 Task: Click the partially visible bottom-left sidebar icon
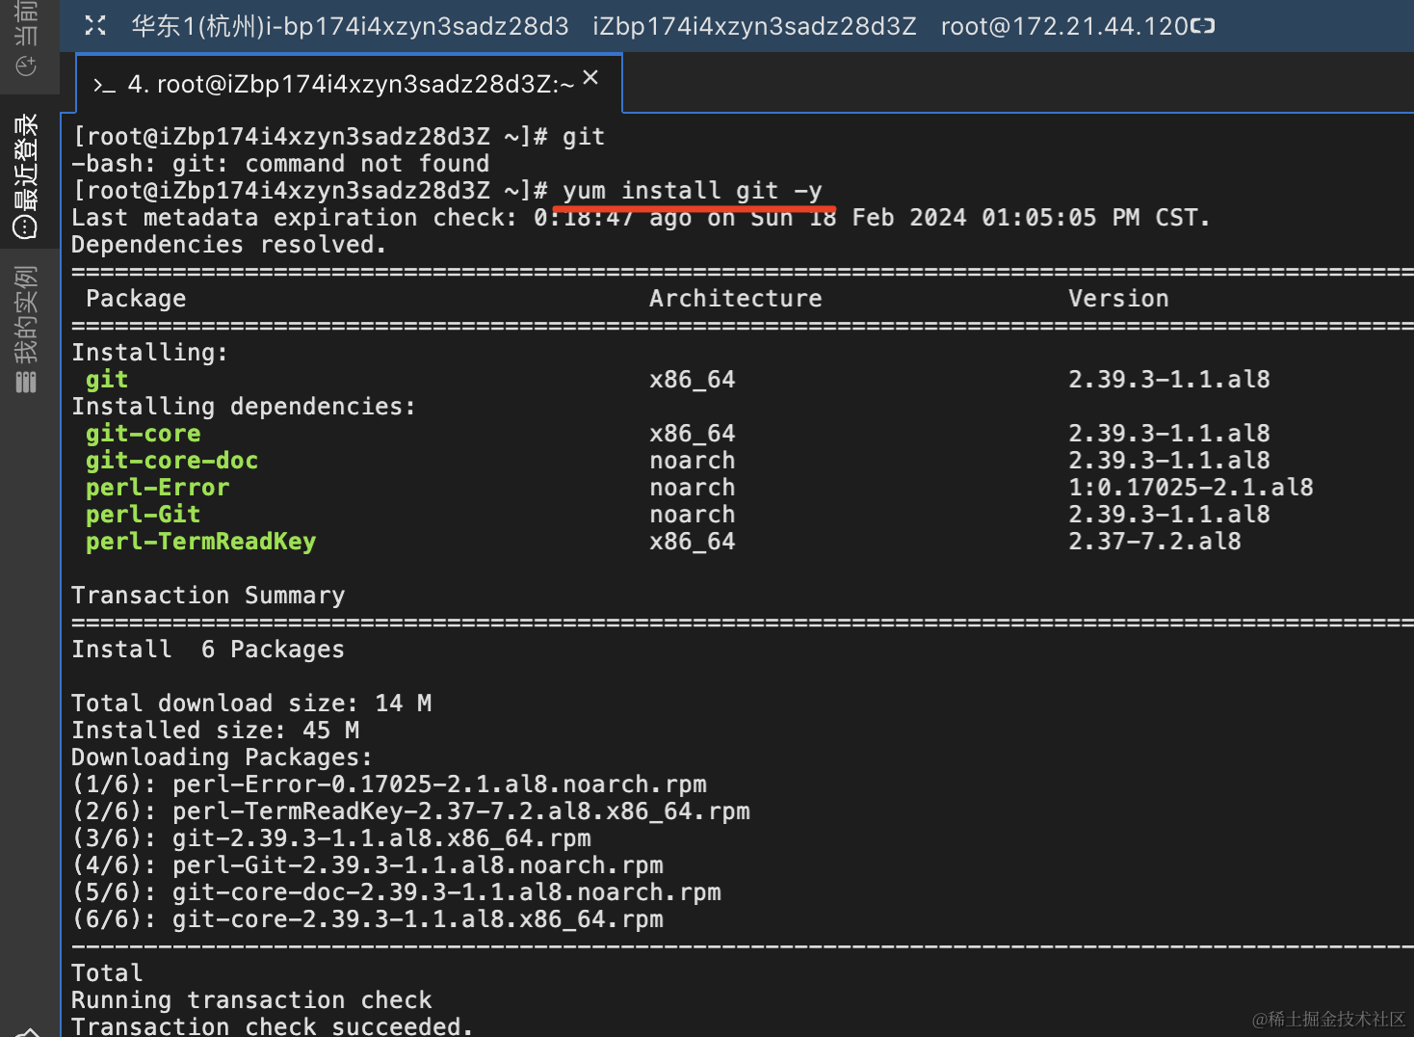click(x=28, y=1031)
